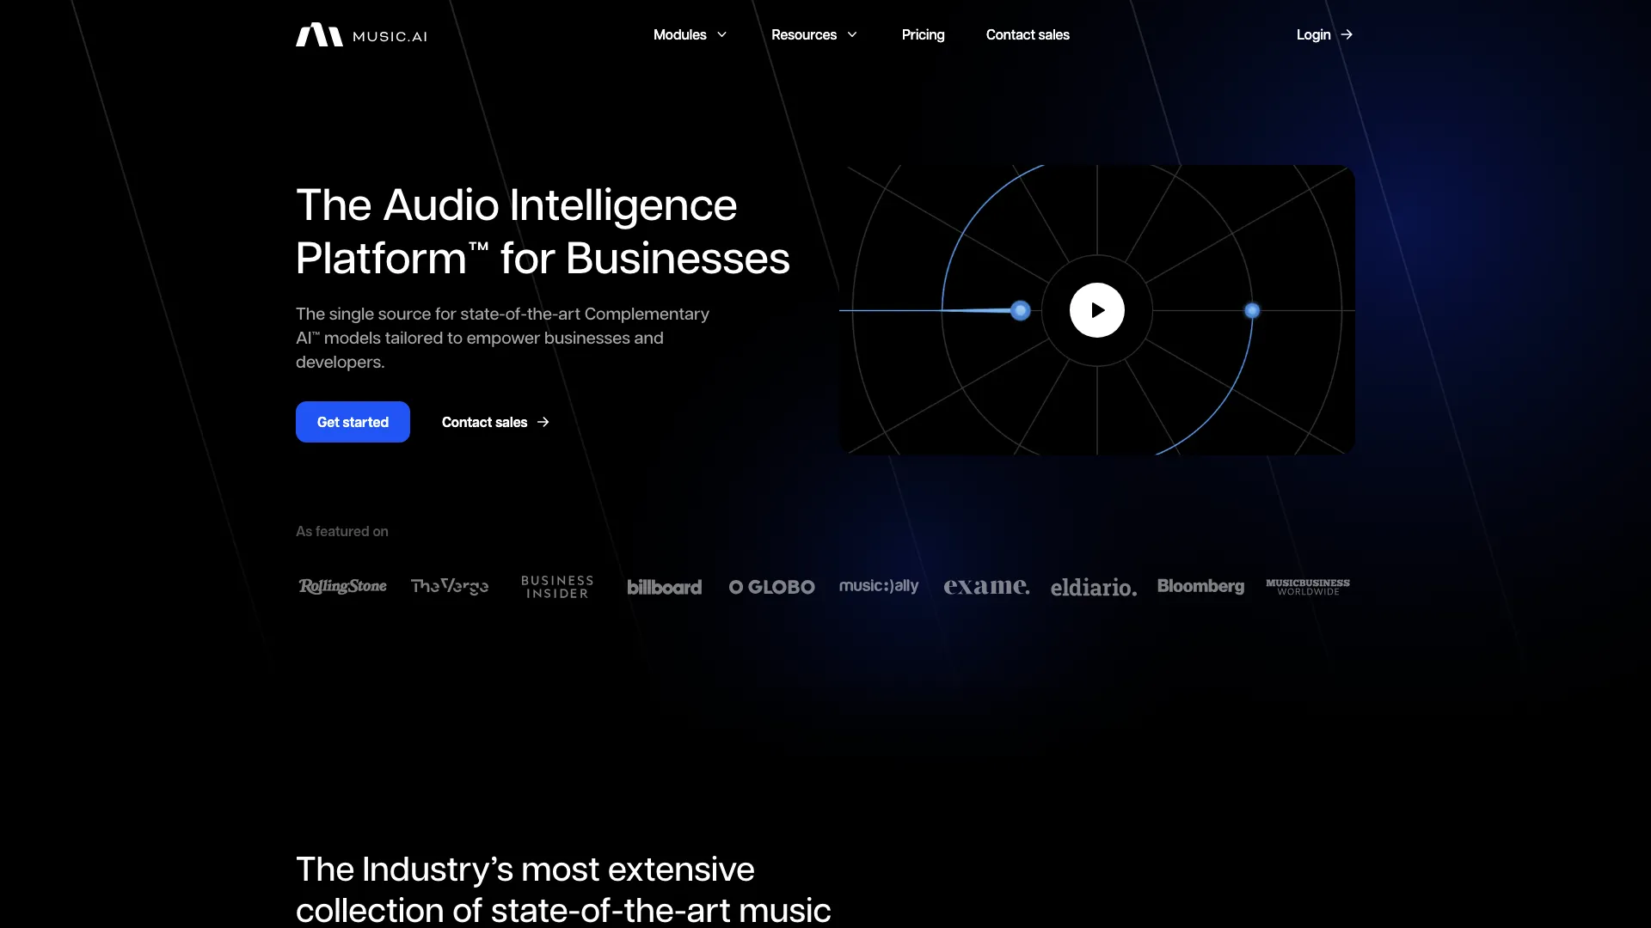The height and width of the screenshot is (928, 1651).
Task: Click the Modules chevron arrow
Action: pos(721,34)
